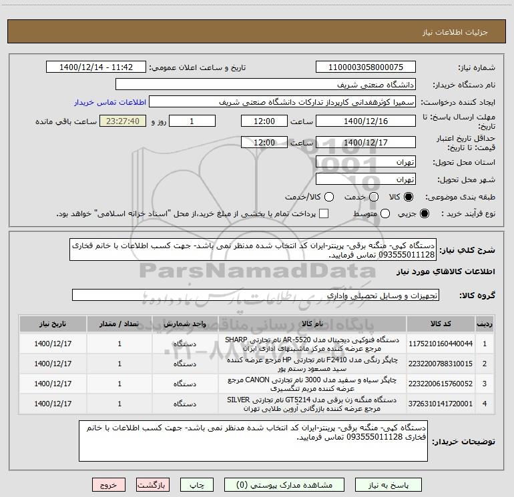Select the جزیی purchase type radio
The image size is (514, 497).
tap(425, 213)
